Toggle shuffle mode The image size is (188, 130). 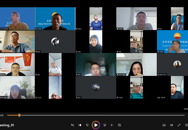pyautogui.click(x=72, y=125)
